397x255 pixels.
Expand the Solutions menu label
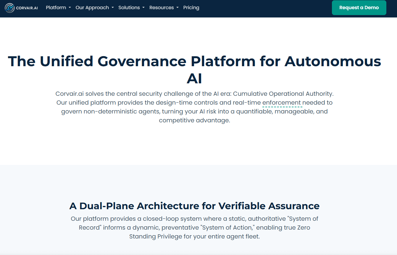click(x=129, y=8)
